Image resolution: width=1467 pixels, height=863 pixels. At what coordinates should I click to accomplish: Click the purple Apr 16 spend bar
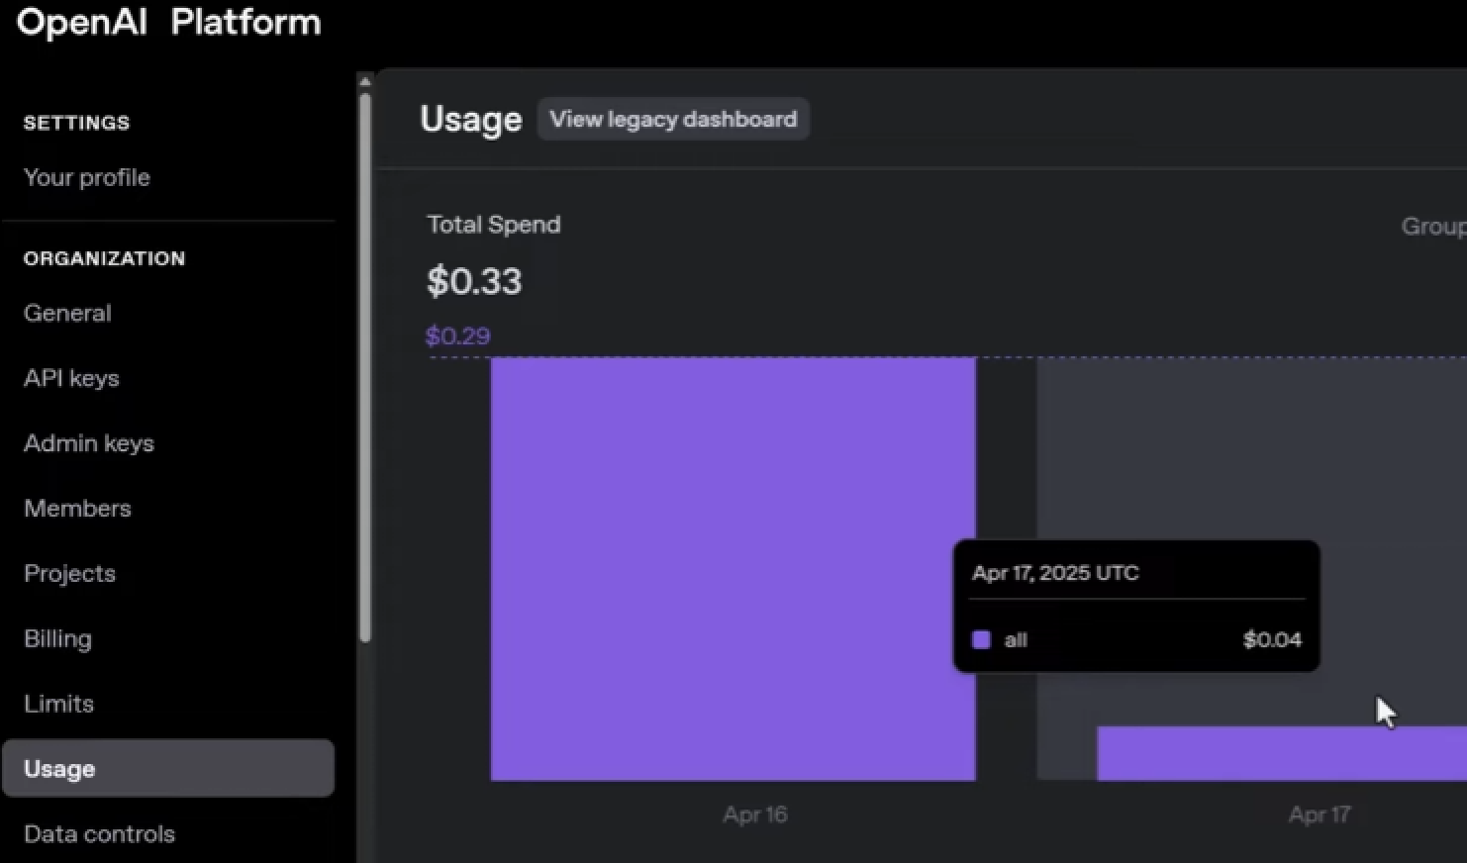[x=733, y=569]
